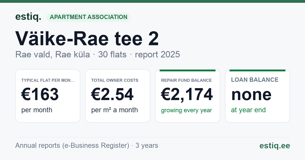This screenshot has height=160, width=305.
Task: Click the 'none' loan value
Action: (x=251, y=94)
